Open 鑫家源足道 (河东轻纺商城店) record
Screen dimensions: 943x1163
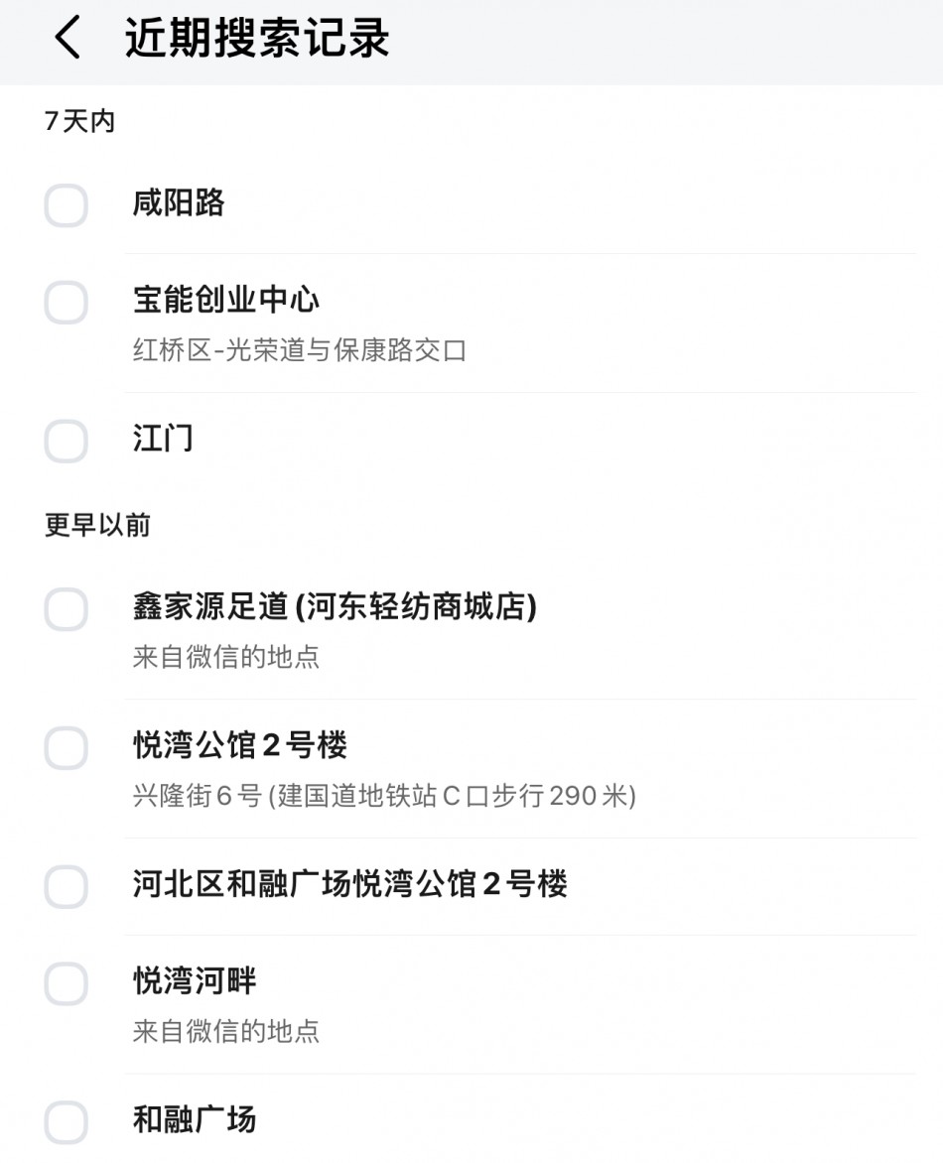(335, 606)
